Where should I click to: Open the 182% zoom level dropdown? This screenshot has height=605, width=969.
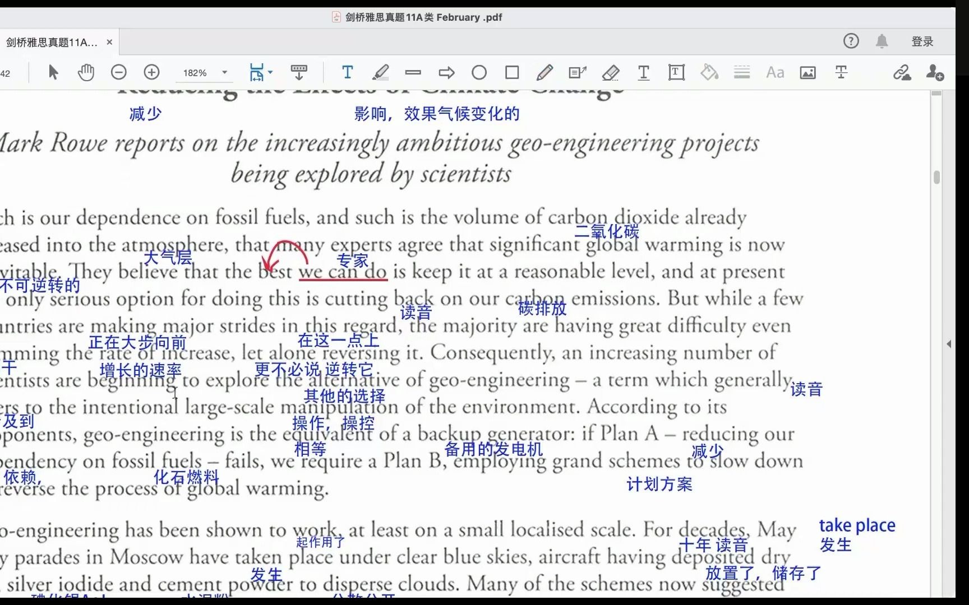coord(224,73)
